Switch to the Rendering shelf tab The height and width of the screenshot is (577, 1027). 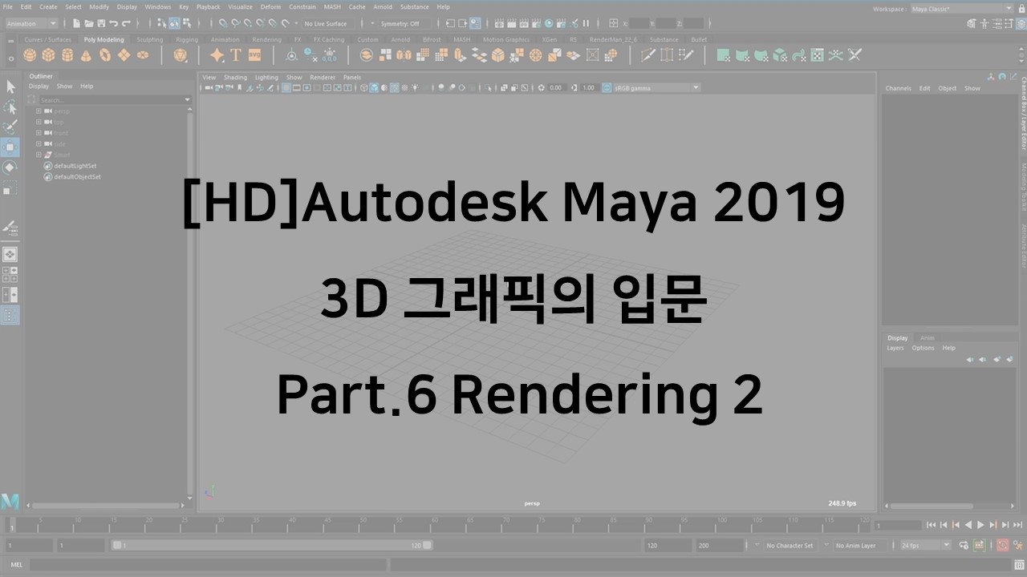tap(267, 39)
